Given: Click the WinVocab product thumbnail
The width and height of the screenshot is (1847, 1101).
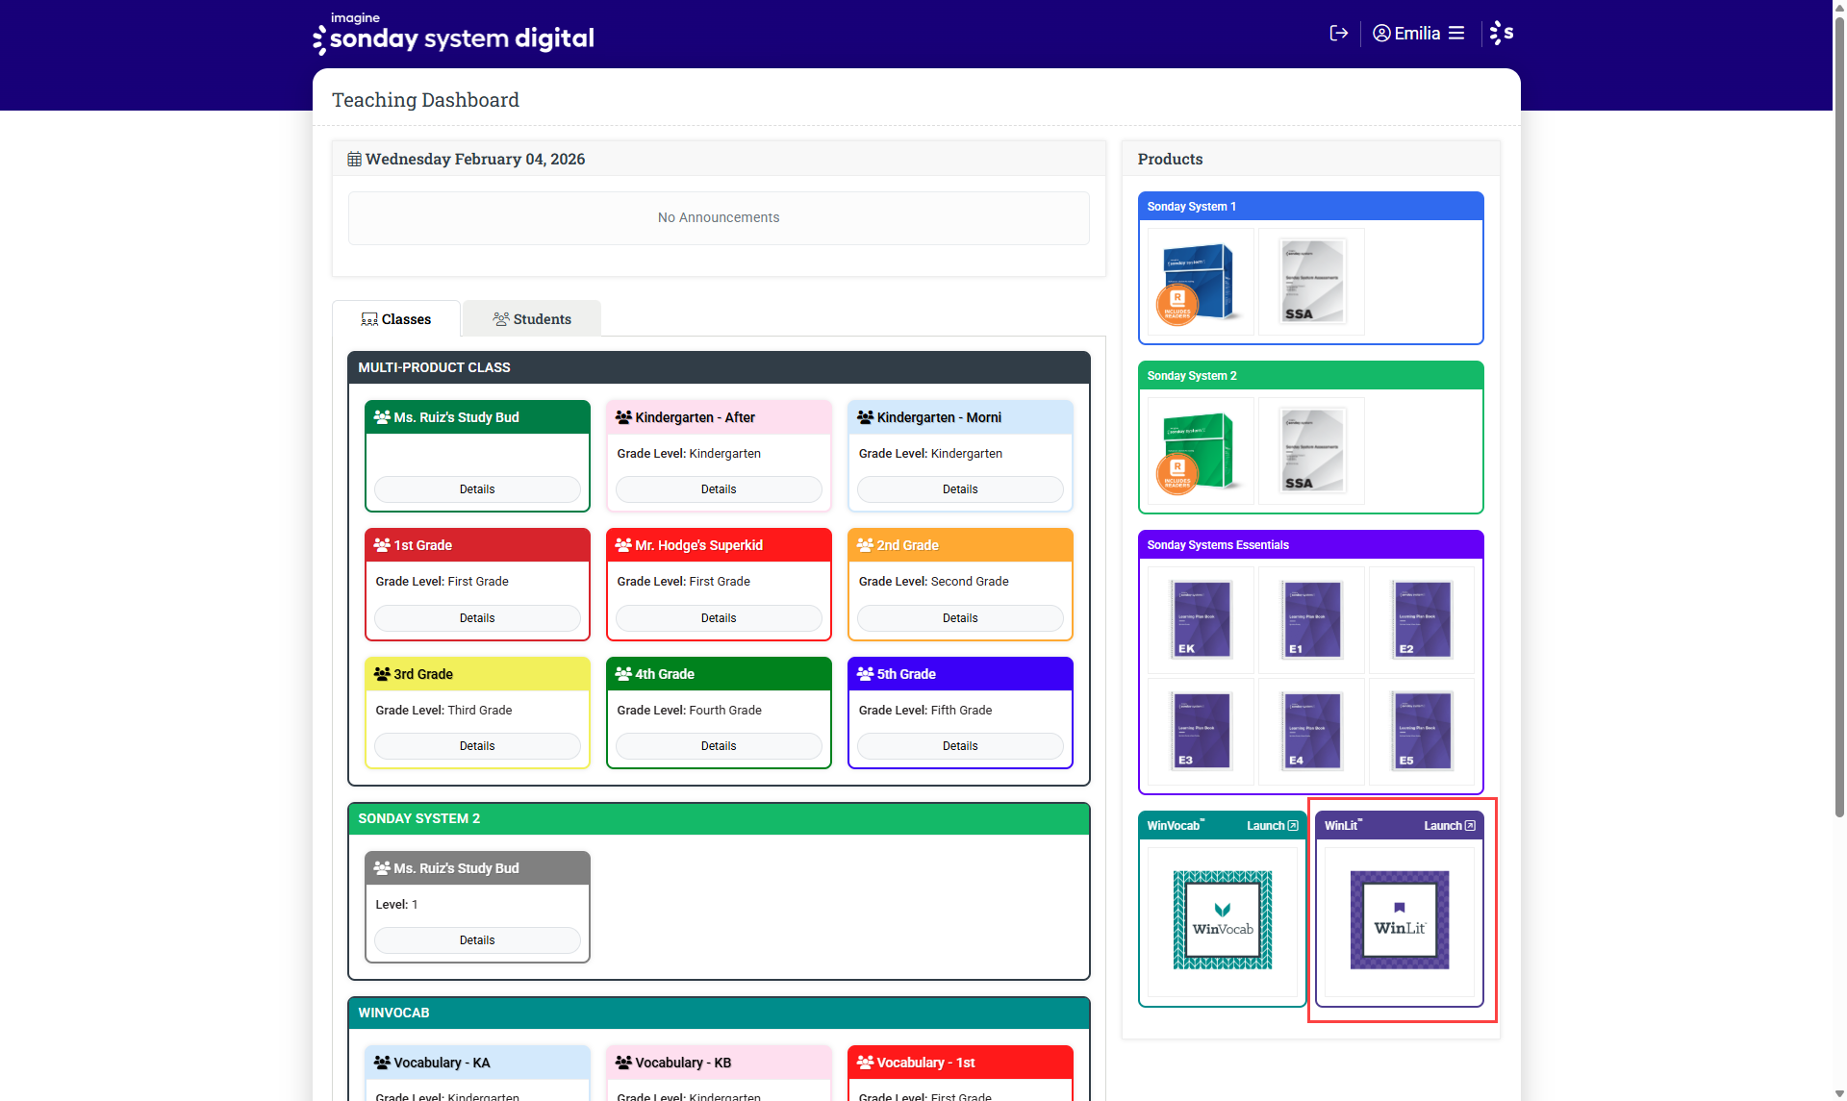Looking at the screenshot, I should click(1223, 920).
